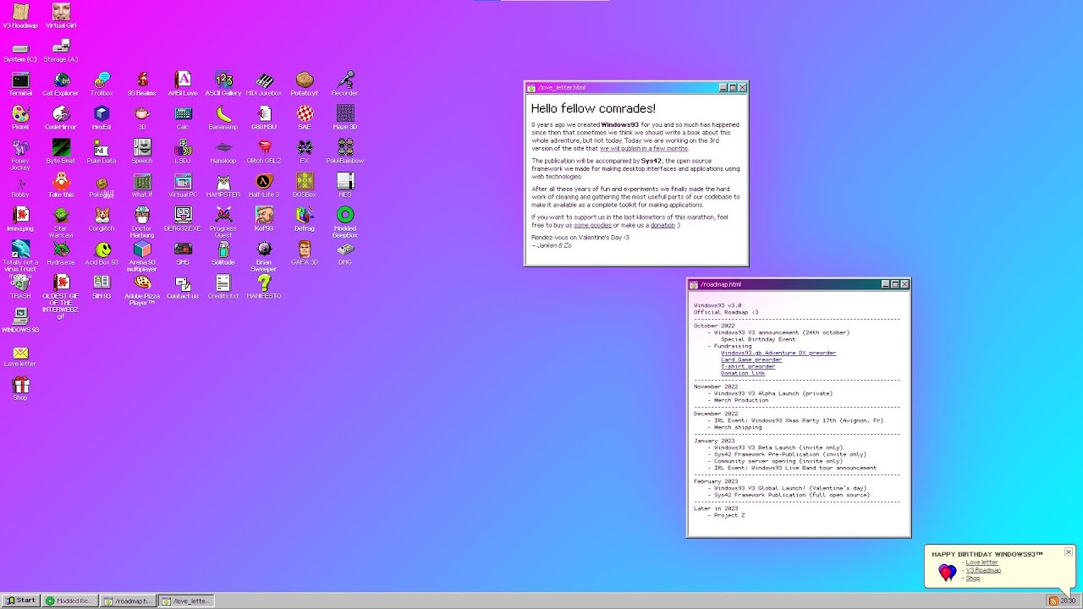Open the System (C:) drive icon

tap(20, 50)
